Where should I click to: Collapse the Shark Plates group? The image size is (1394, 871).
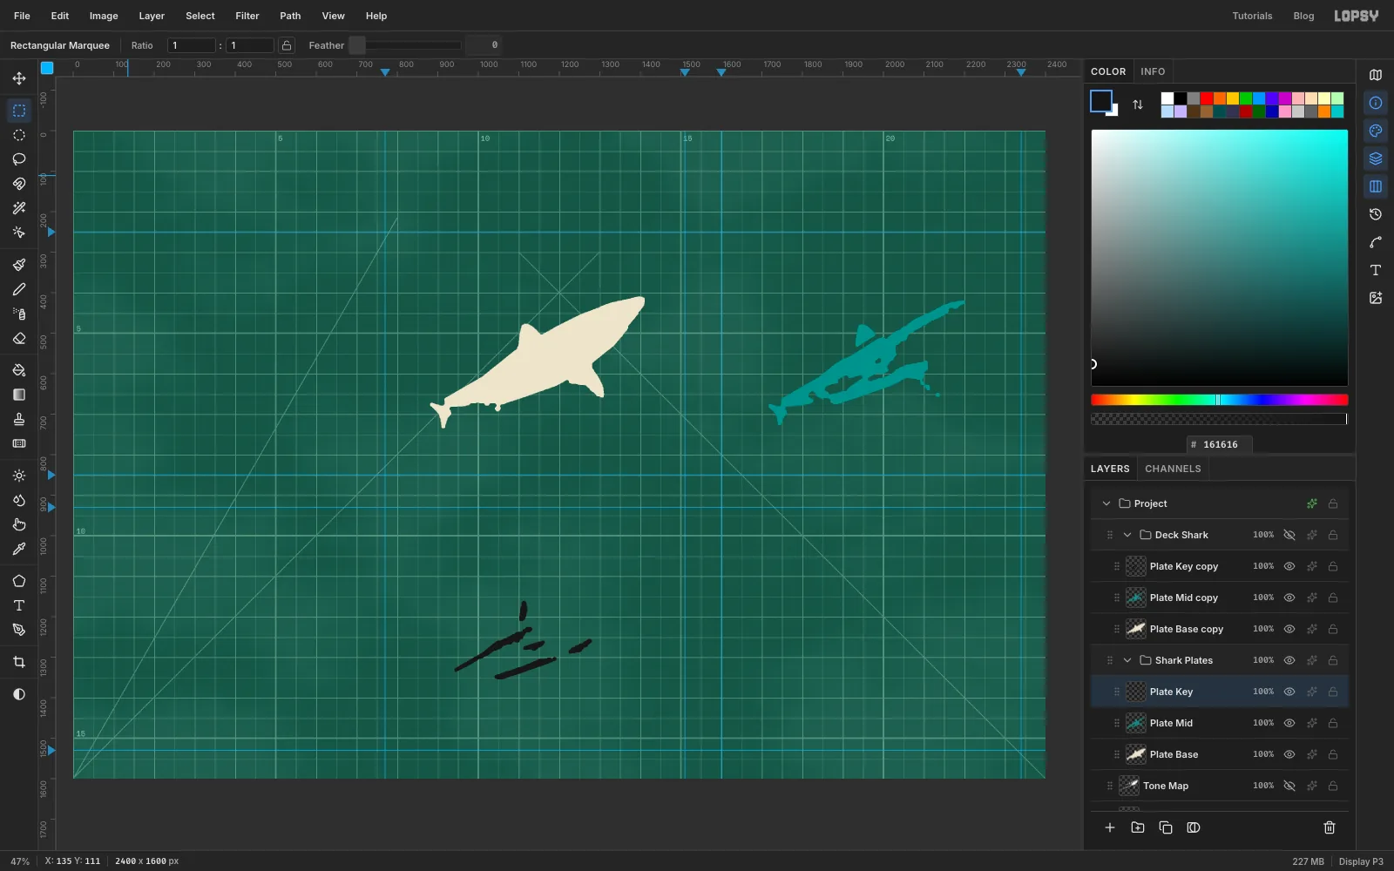(x=1127, y=660)
